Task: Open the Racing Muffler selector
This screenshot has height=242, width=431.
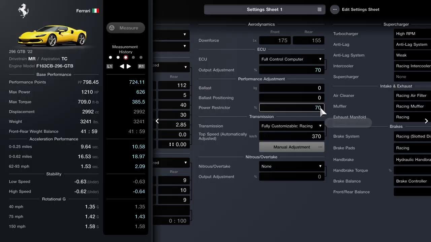Action: click(412, 106)
